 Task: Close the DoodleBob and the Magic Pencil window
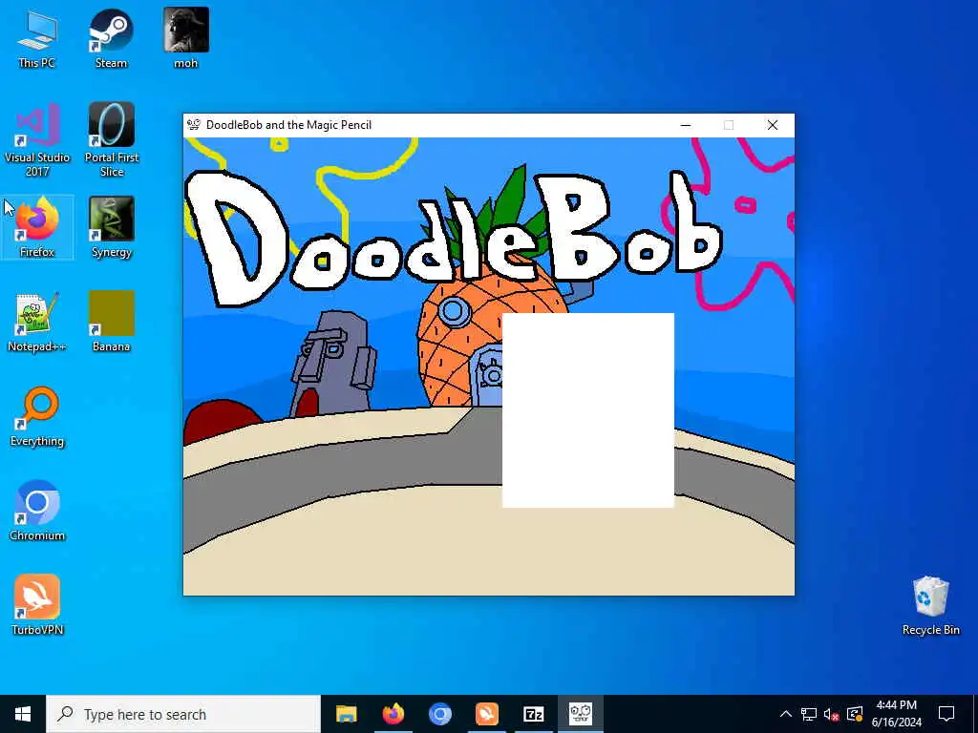pos(772,125)
